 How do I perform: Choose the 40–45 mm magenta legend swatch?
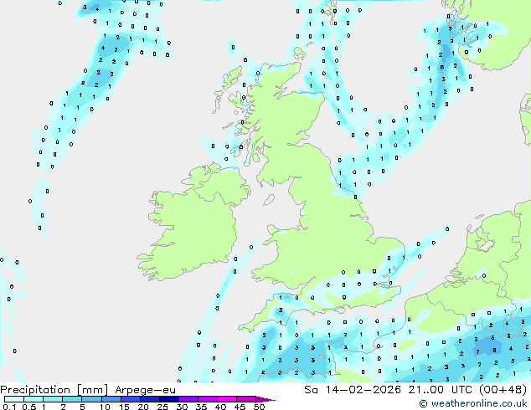227,399
